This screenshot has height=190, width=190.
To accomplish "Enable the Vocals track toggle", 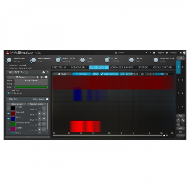I will pos(9,108).
